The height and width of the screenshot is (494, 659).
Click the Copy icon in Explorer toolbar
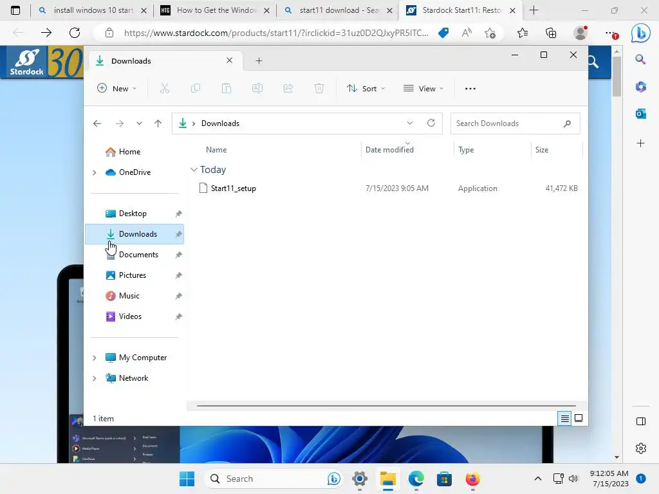coord(196,89)
